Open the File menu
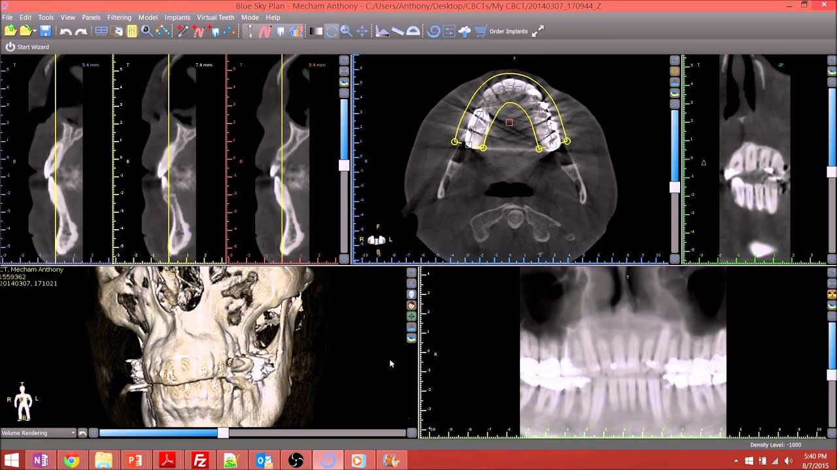837x470 pixels. [7, 18]
